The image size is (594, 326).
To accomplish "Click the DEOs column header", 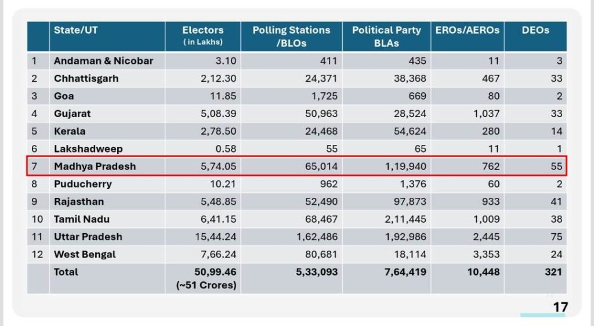I will click(535, 30).
